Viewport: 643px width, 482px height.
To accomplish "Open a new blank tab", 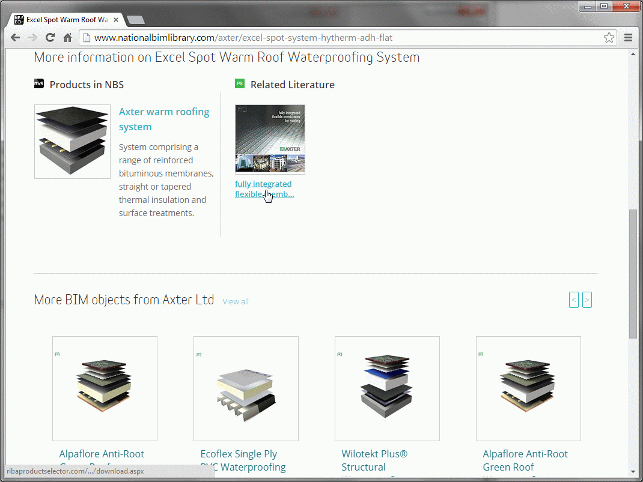I will 136,20.
